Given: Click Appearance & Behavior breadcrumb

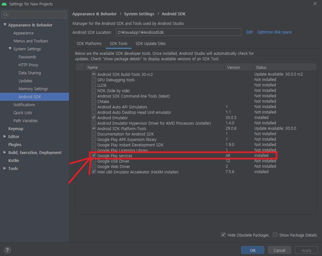Looking at the screenshot, I should coord(94,14).
